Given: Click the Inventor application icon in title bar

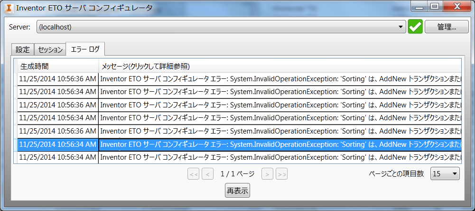Looking at the screenshot, I should 9,8.
